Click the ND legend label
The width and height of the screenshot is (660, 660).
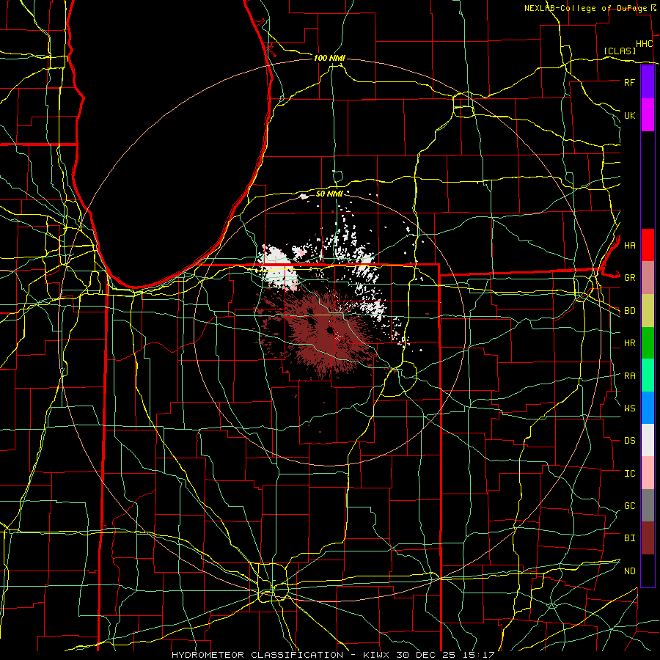pos(629,571)
